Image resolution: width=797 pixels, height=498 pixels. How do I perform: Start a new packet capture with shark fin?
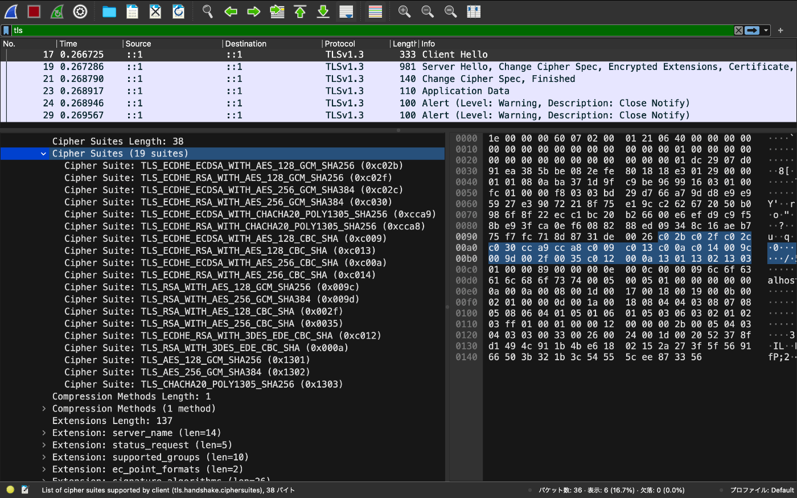pos(11,11)
